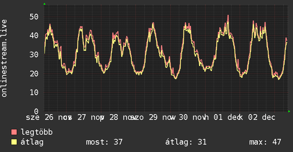This screenshot has width=293, height=152.
Task: Click the '26 nov' date label
Action: tap(58, 117)
